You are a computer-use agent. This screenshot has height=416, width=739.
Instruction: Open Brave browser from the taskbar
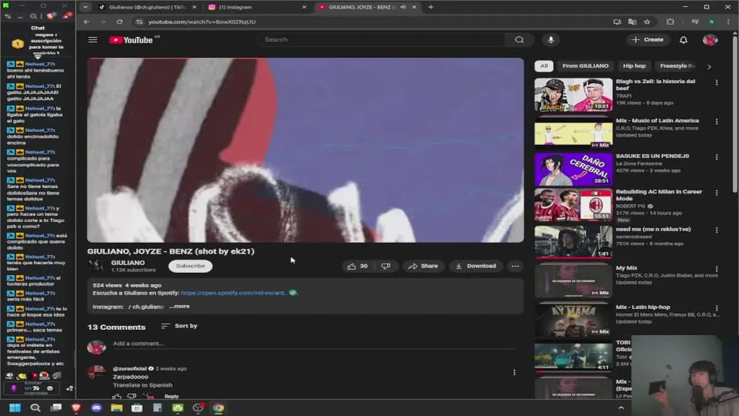[x=76, y=408]
